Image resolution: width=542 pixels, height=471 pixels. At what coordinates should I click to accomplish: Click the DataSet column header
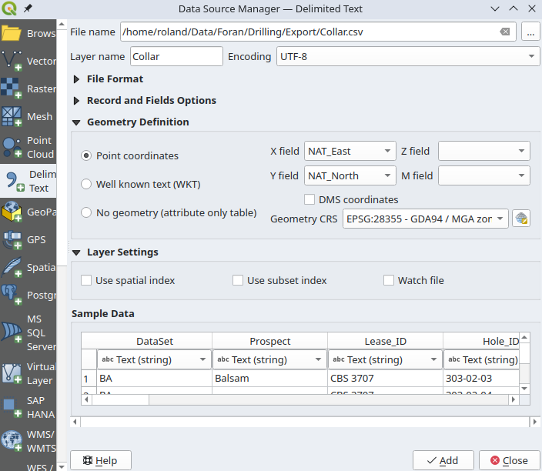coord(154,341)
